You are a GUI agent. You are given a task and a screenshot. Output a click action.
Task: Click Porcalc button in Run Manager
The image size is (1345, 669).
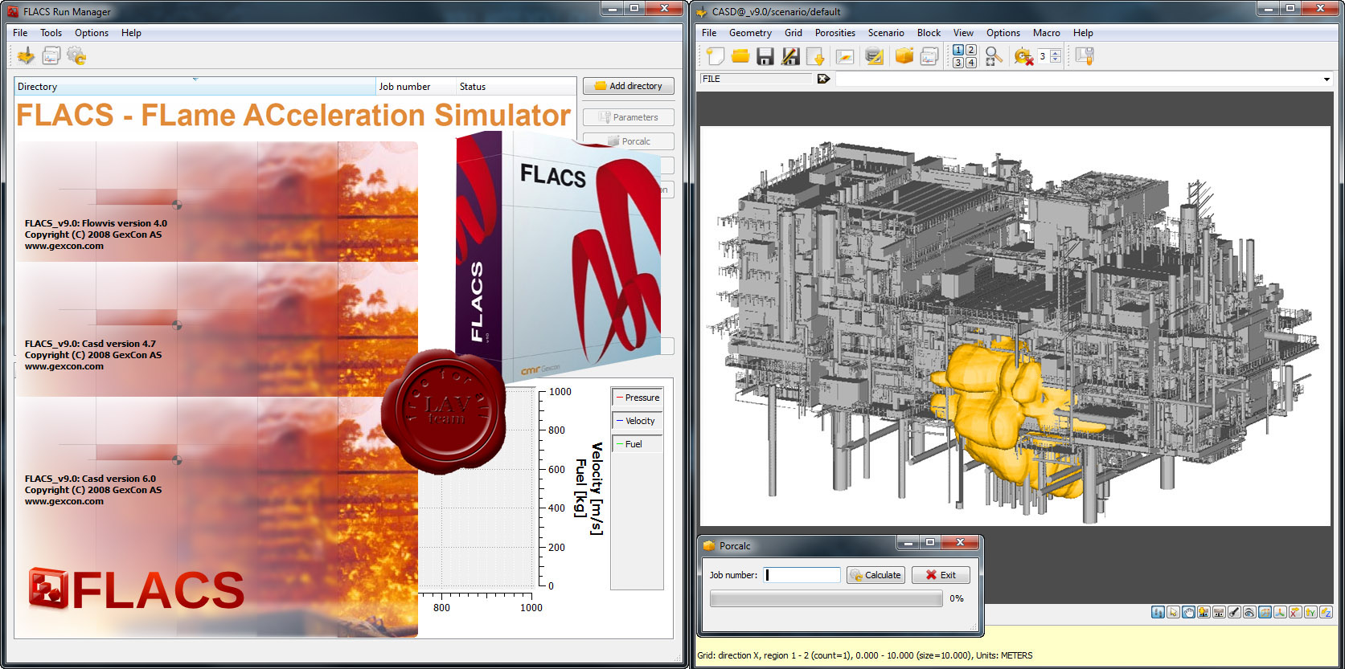(x=629, y=141)
